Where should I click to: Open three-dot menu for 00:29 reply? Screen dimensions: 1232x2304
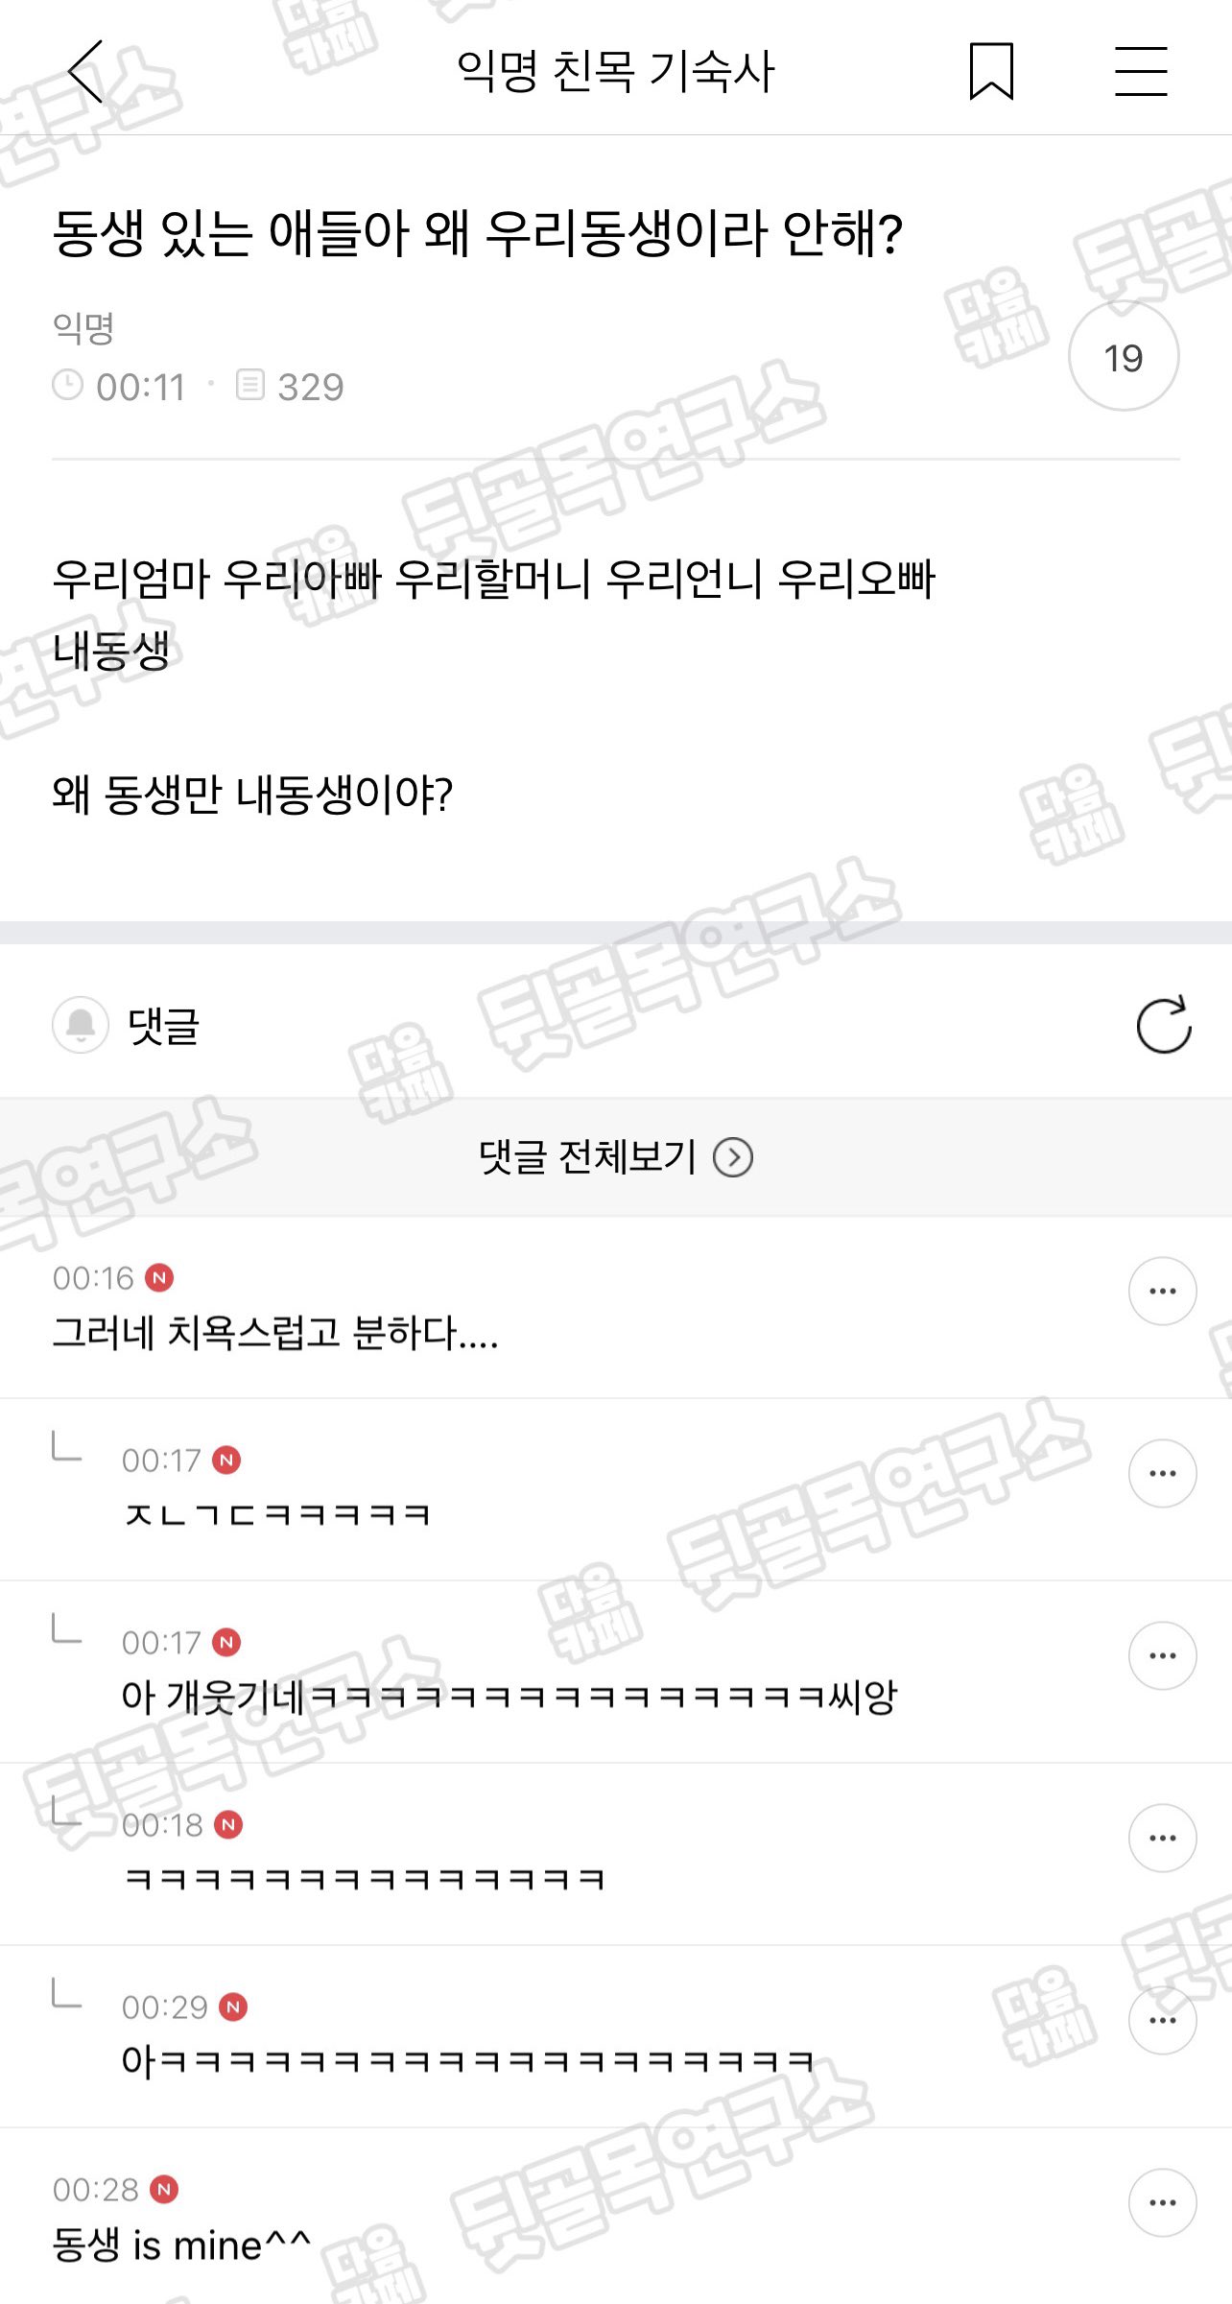pos(1162,2020)
